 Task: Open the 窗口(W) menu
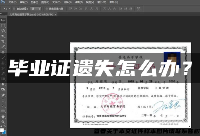coord(102,2)
